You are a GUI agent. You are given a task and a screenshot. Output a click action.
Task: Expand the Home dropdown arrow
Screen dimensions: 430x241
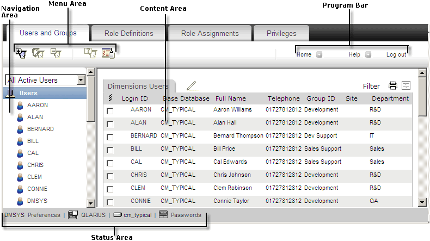(319, 54)
